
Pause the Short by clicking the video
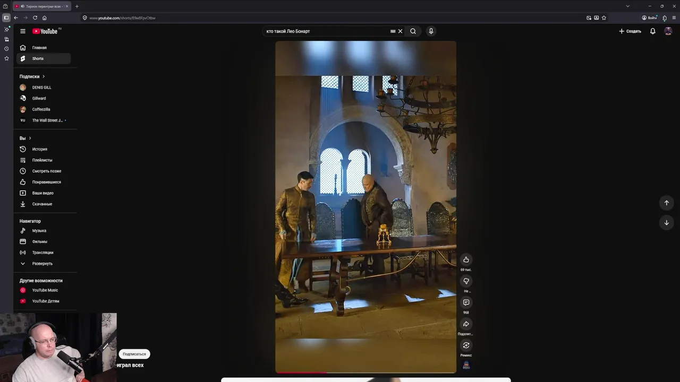pos(365,207)
